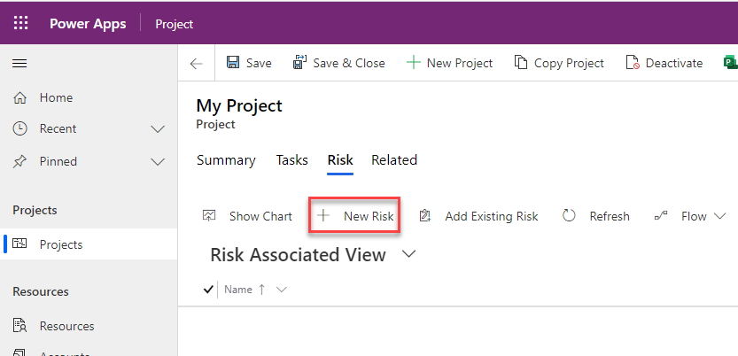Viewport: 738px width, 356px height.
Task: Open the Related tab menu
Action: [x=394, y=160]
